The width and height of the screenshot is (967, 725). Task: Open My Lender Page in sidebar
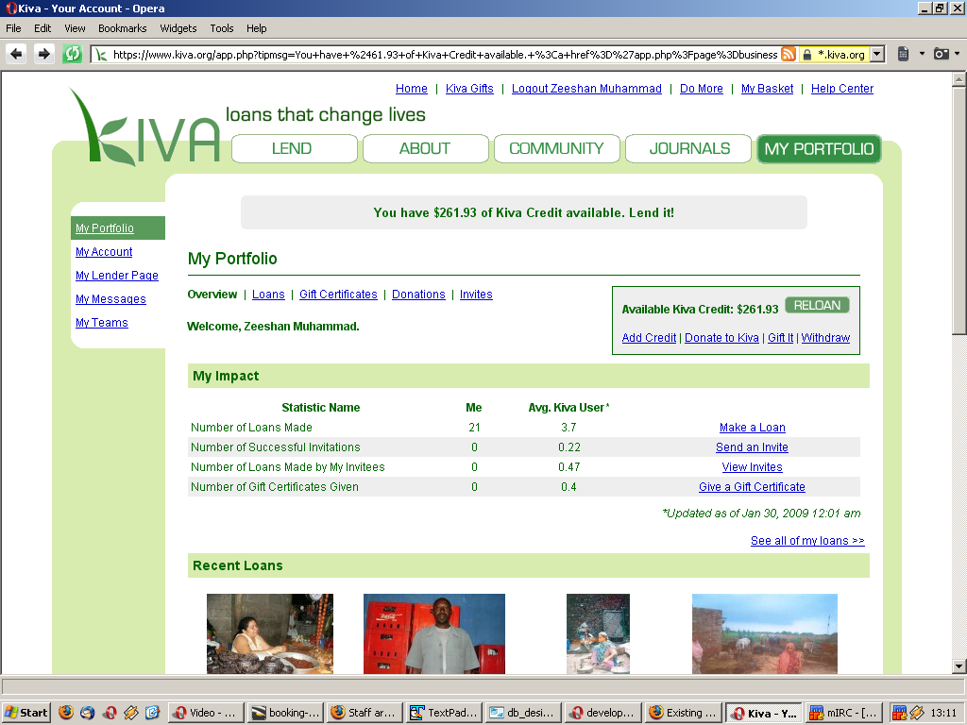117,276
